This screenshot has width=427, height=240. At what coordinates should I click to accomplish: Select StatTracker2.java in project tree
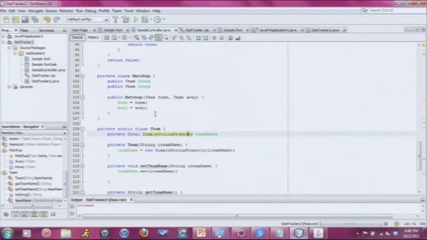(x=45, y=81)
